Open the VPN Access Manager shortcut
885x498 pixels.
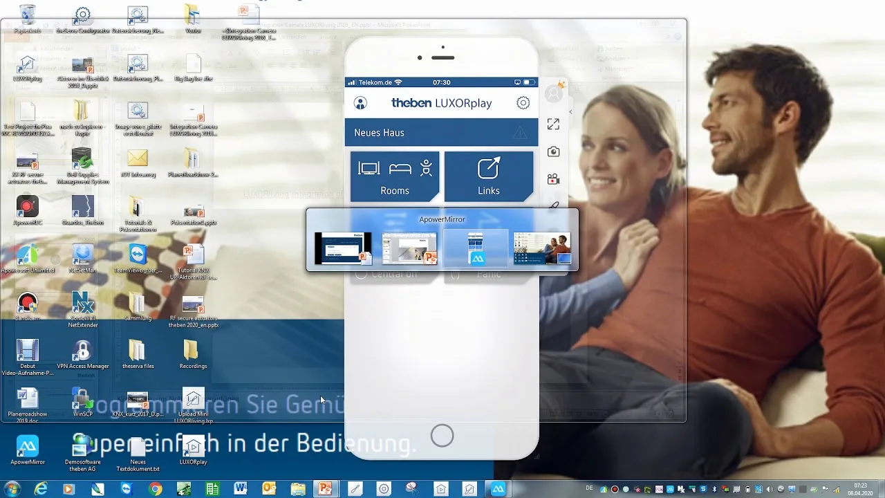click(83, 354)
